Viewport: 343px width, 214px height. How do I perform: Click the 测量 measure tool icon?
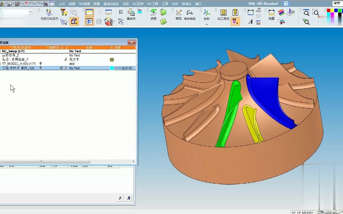coord(271,13)
